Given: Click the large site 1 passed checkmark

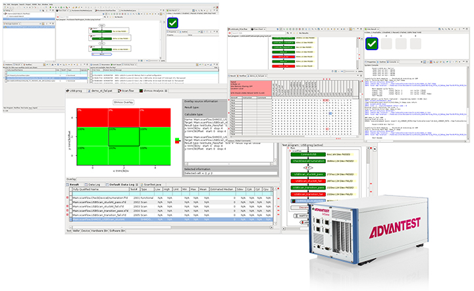Looking at the screenshot, I should [x=371, y=43].
